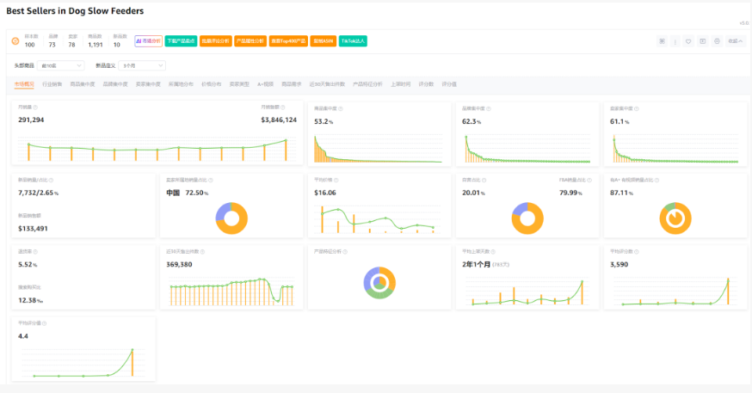Screen dimensions: 752x393
Task: Click help icon beside 平均上架天数 title
Action: [493, 252]
